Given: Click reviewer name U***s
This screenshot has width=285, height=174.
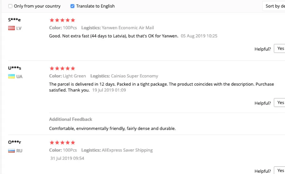Looking at the screenshot, I should [15, 68].
